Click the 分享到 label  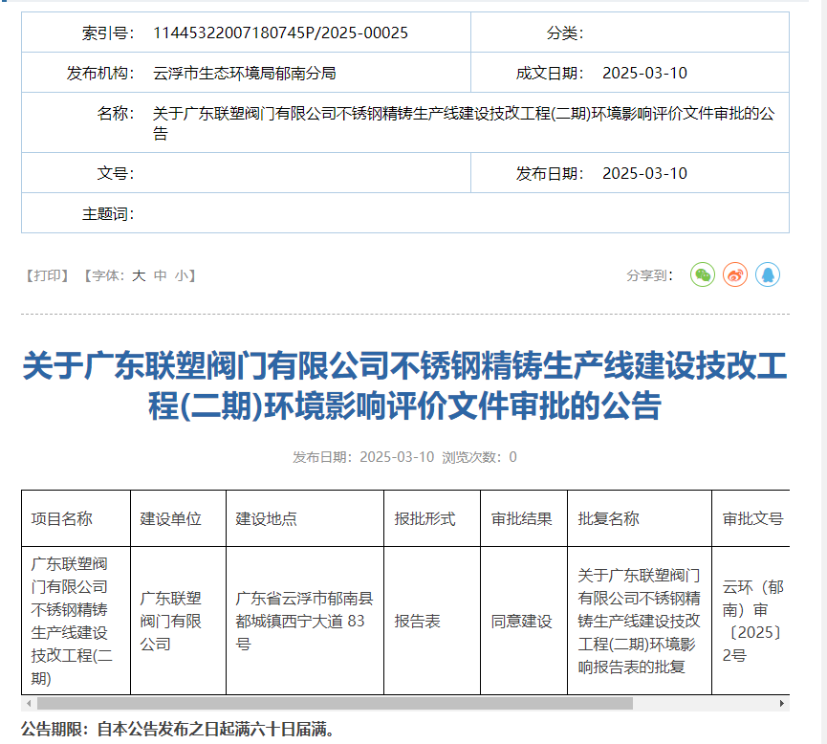coord(650,275)
